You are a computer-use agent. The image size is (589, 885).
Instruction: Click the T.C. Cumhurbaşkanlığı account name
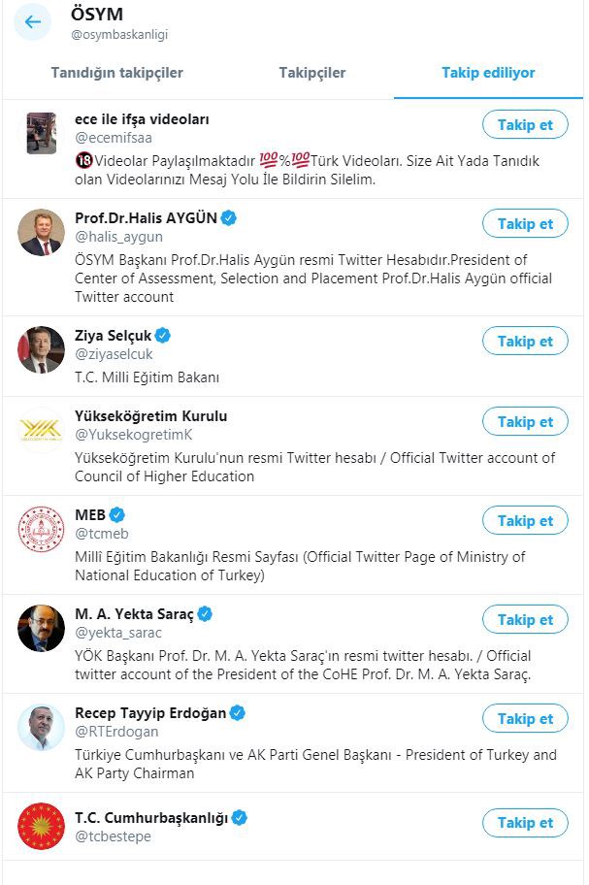pos(151,817)
